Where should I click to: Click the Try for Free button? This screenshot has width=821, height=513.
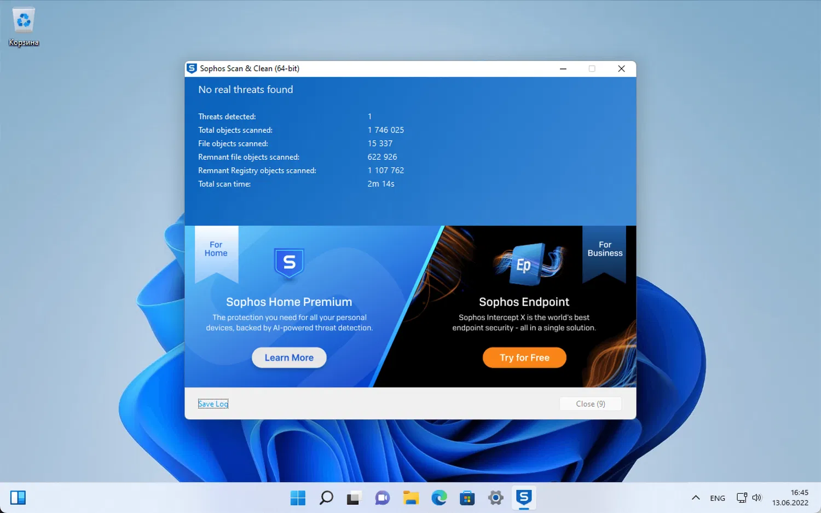(524, 358)
